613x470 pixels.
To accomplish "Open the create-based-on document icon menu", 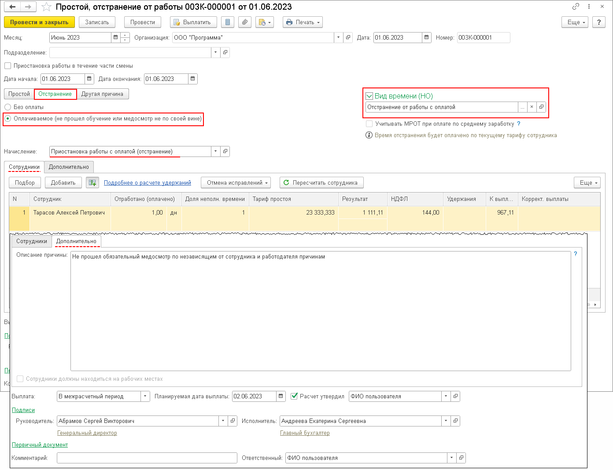I will click(x=265, y=22).
